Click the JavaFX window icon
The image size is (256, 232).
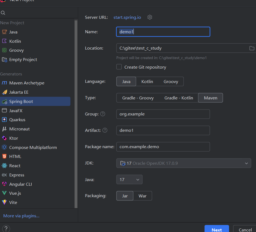click(x=4, y=111)
